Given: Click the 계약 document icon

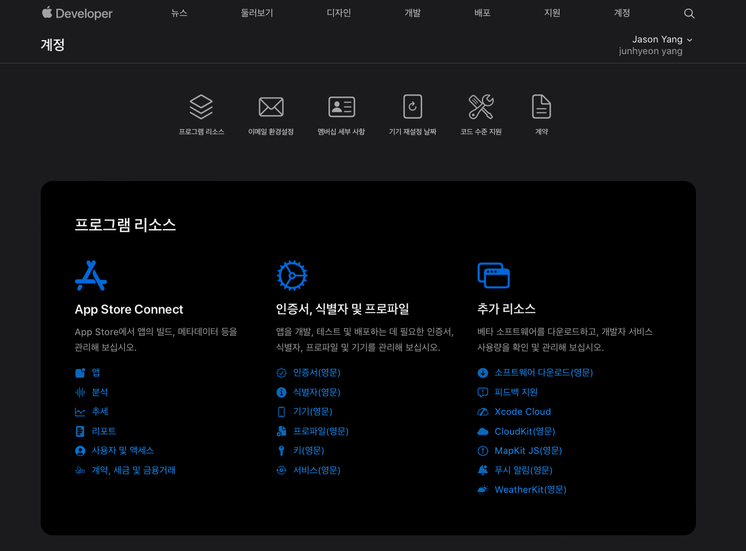Looking at the screenshot, I should [x=541, y=107].
